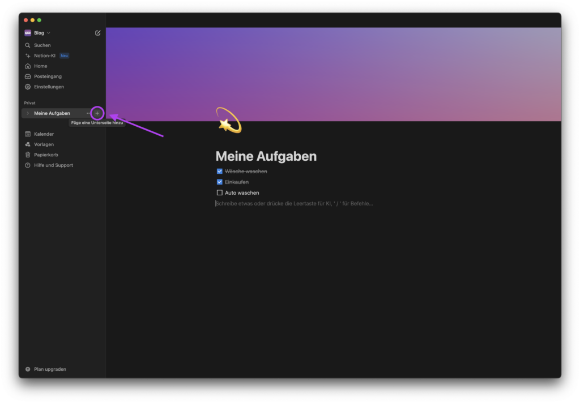Click the gear icon beside Einstellungen
Viewport: 580px width, 403px height.
pyautogui.click(x=28, y=87)
